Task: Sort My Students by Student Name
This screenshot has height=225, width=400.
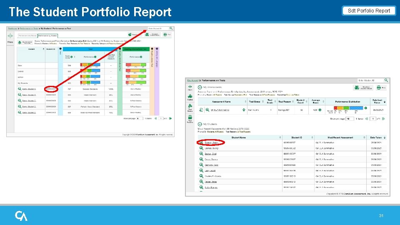Action: point(280,137)
